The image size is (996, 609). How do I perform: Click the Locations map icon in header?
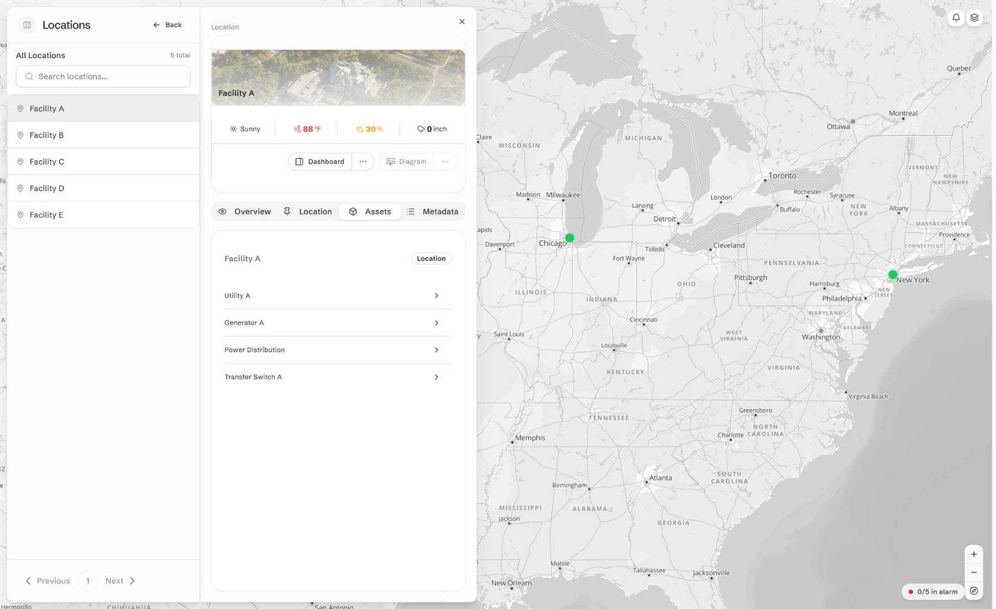point(27,25)
